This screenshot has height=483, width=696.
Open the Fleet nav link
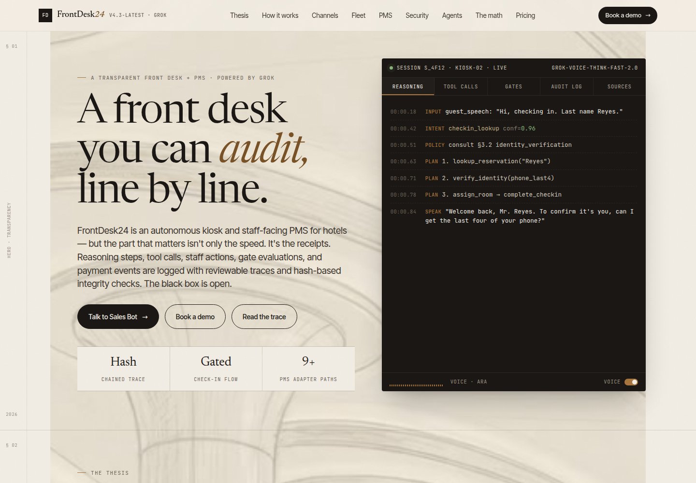pyautogui.click(x=358, y=15)
